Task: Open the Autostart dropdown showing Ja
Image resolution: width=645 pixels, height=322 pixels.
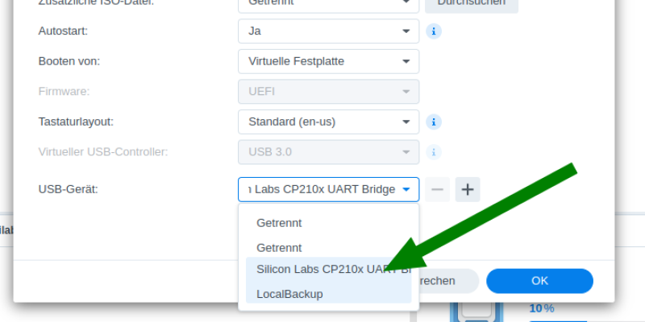Action: (328, 31)
